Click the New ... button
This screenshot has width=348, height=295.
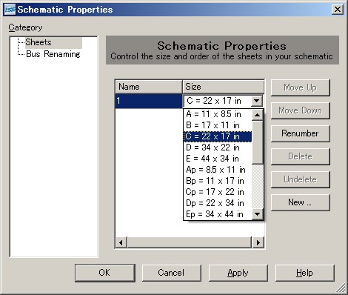[301, 202]
